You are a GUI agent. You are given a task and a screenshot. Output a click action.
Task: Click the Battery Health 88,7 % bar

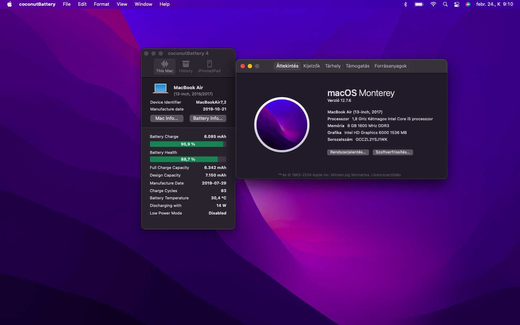coord(188,159)
